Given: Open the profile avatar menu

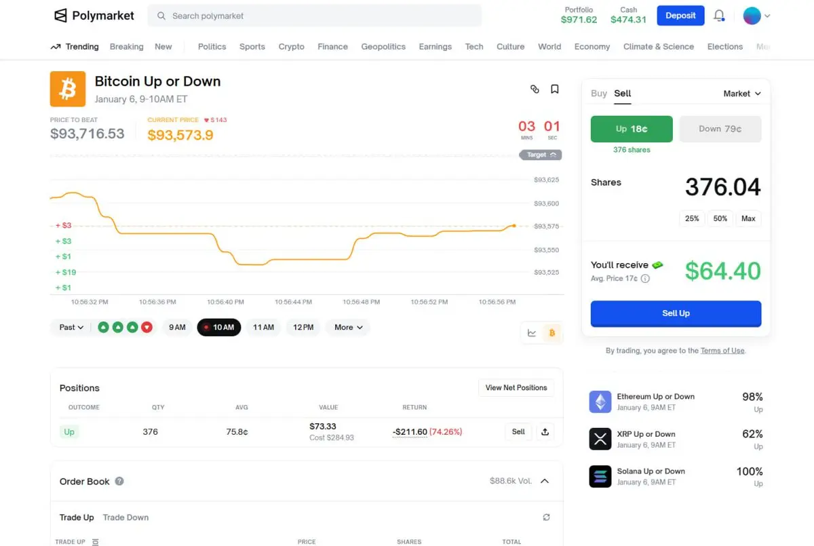Looking at the screenshot, I should pos(752,16).
